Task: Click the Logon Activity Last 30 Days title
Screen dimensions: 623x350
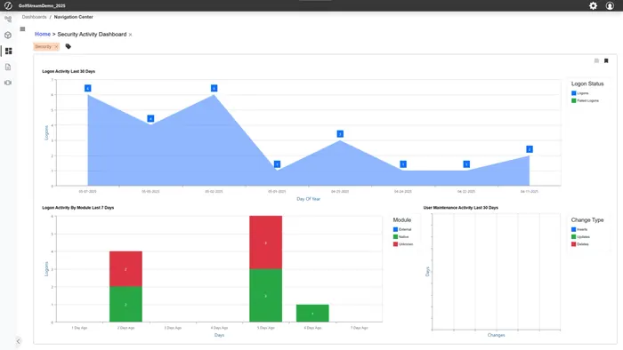Action: tap(69, 71)
